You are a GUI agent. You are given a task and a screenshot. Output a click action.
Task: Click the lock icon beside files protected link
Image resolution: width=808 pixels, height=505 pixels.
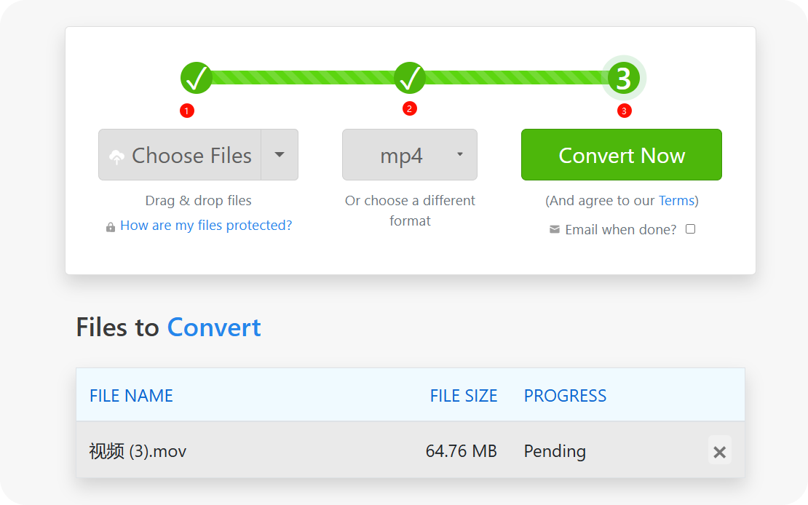tap(110, 227)
